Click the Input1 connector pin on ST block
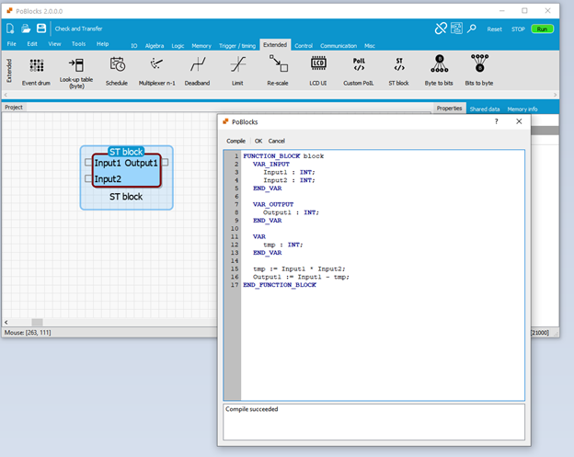574x457 pixels. [x=88, y=162]
